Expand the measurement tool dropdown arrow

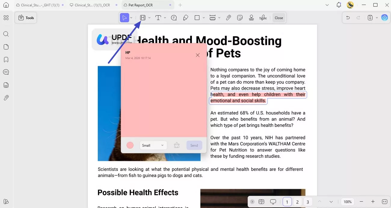(x=219, y=18)
